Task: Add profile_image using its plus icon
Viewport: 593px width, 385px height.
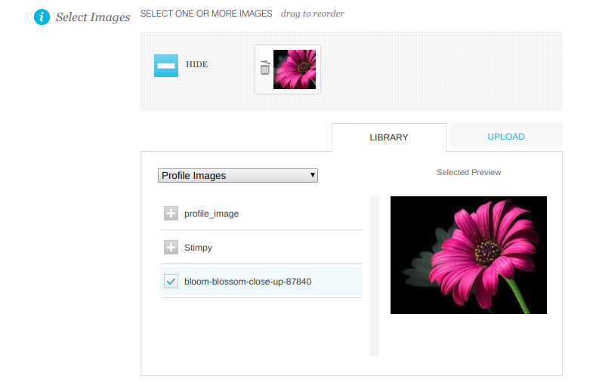Action: 171,213
